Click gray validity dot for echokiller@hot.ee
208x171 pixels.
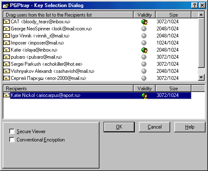(144, 64)
